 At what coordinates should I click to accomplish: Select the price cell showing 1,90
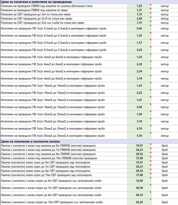[139, 114]
